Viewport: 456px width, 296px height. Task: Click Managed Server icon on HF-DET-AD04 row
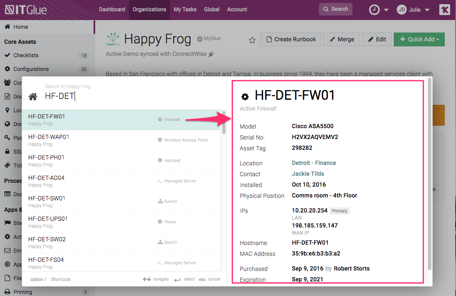tap(160, 181)
